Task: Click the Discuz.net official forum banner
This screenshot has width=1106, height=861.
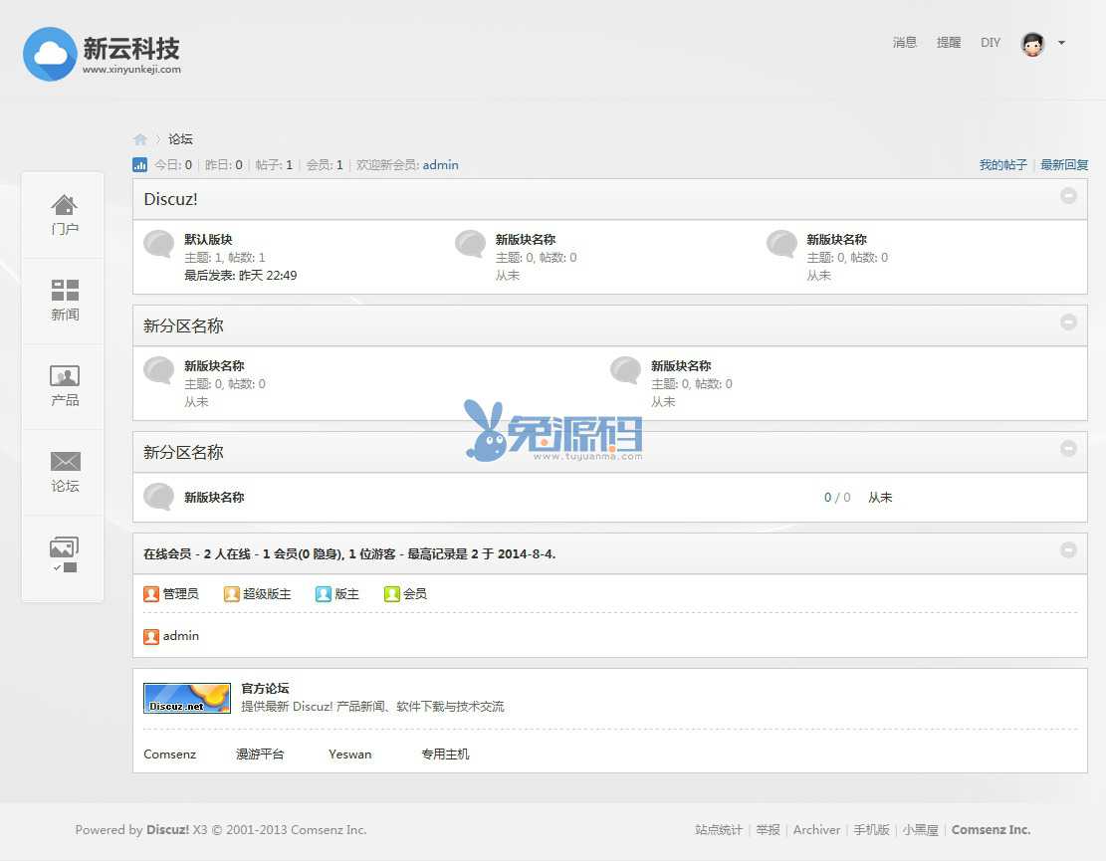Action: [187, 698]
